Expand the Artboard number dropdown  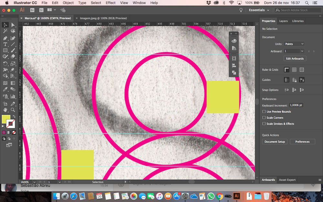click(x=302, y=51)
